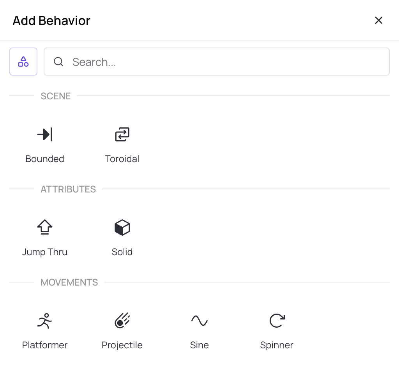The image size is (399, 367).
Task: Pick the Sine wave movement icon
Action: point(199,320)
